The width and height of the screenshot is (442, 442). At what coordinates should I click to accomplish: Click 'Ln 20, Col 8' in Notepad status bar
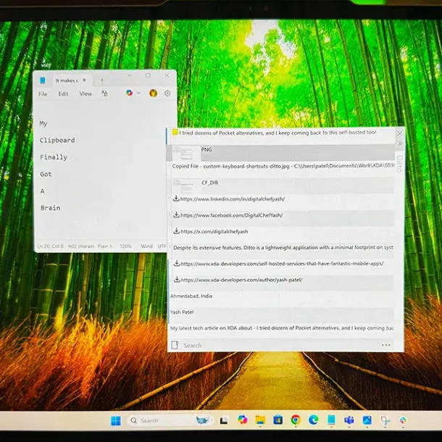[51, 246]
